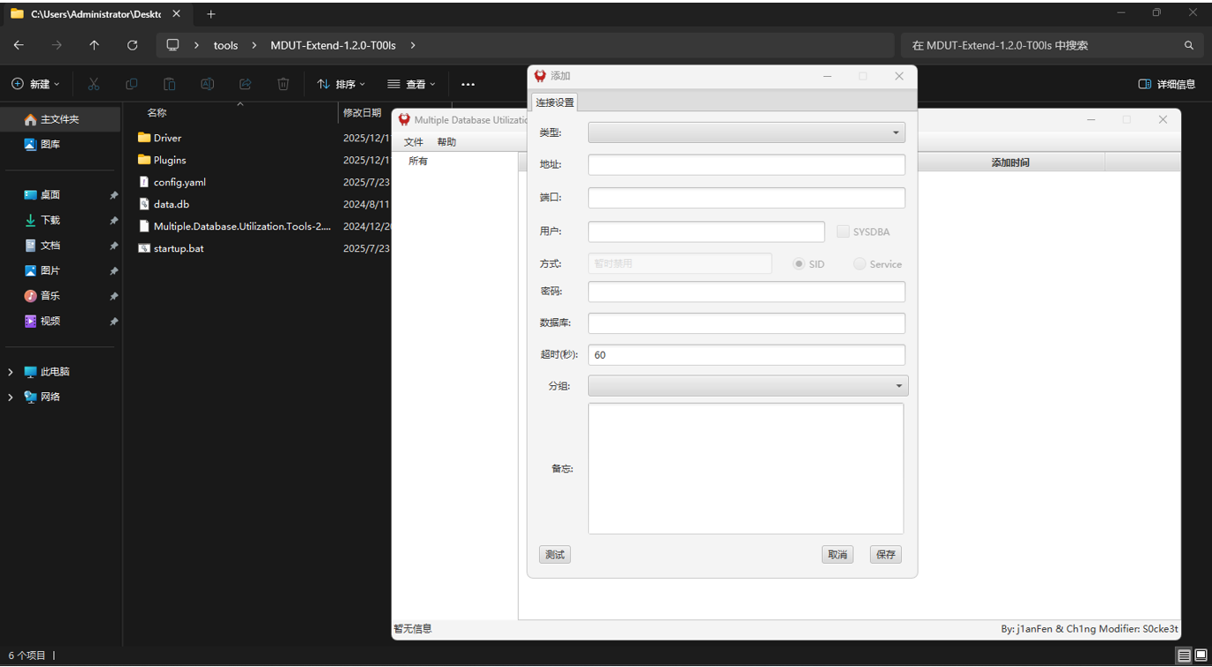This screenshot has width=1212, height=667.
Task: Click the tools breadcrumb segment
Action: click(225, 45)
